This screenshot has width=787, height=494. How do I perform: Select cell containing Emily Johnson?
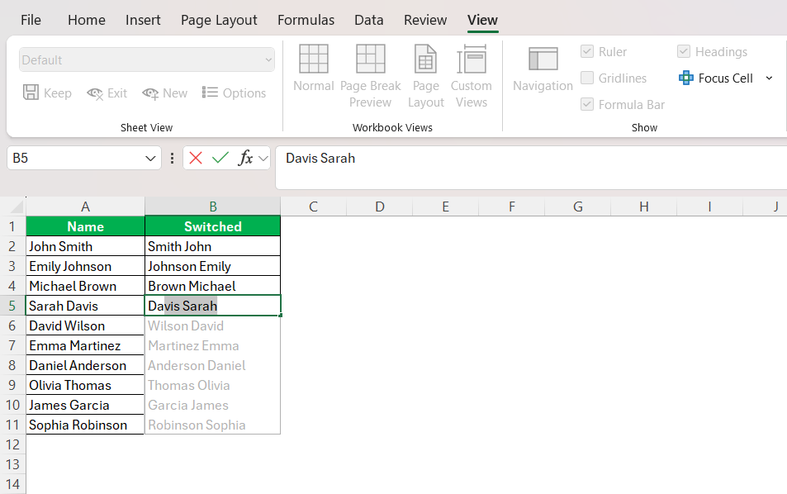[85, 266]
